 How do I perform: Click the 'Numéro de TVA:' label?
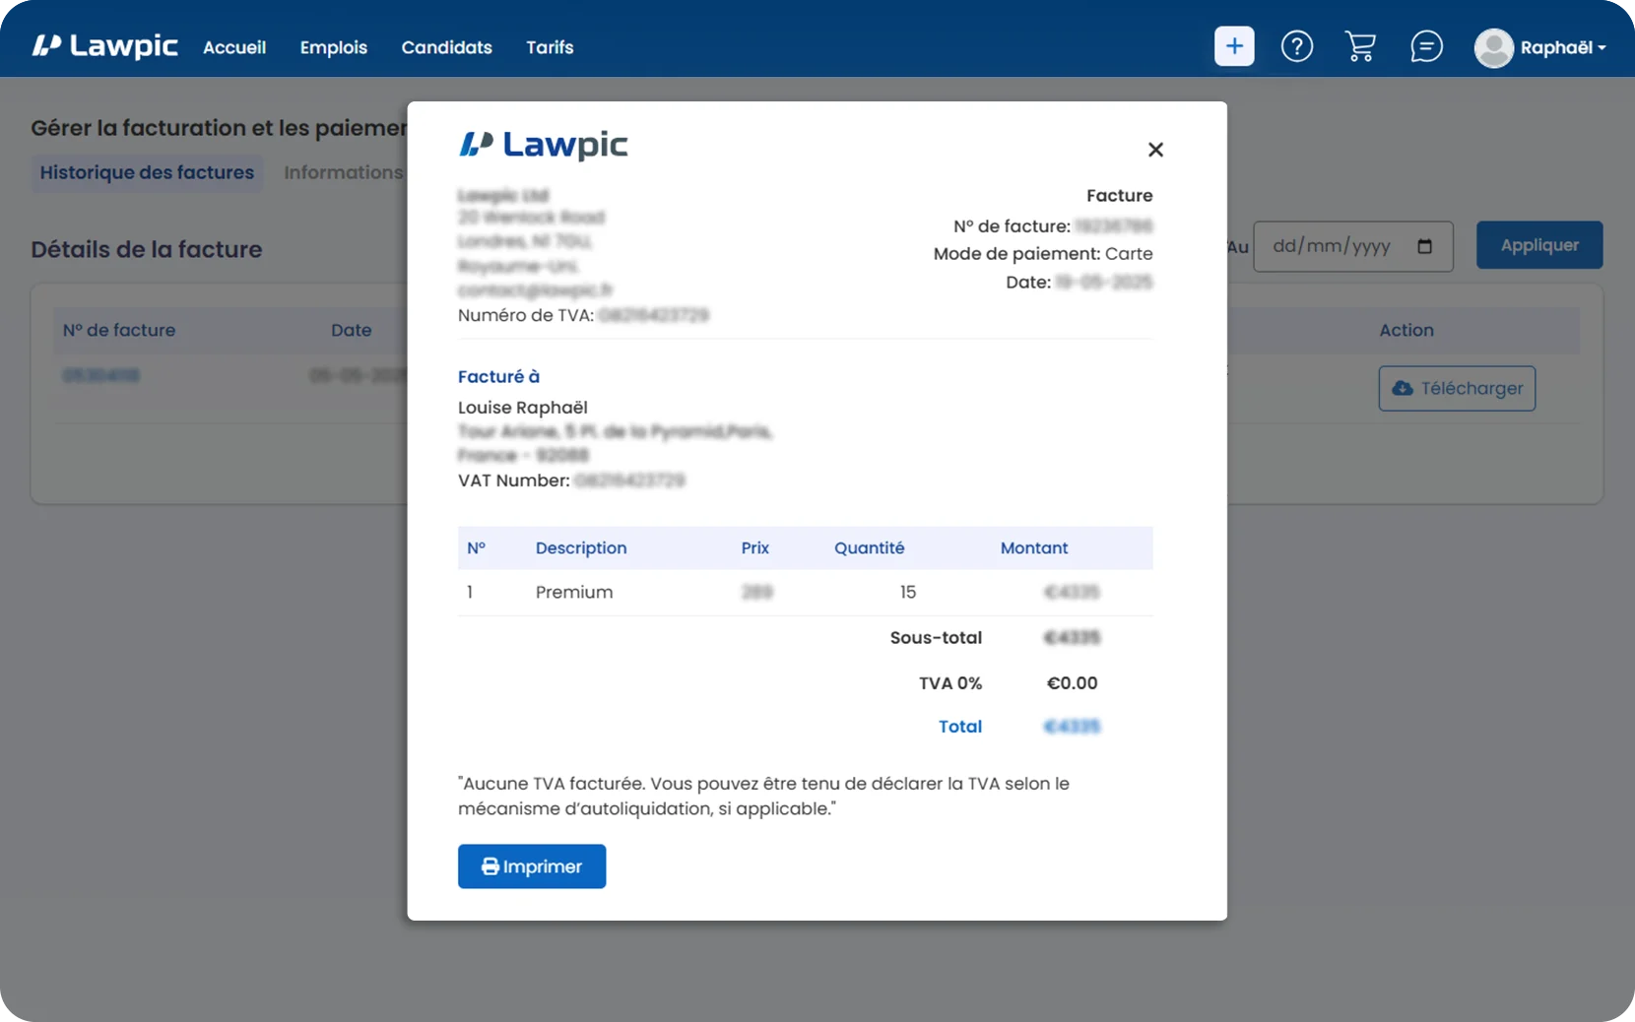coord(526,315)
